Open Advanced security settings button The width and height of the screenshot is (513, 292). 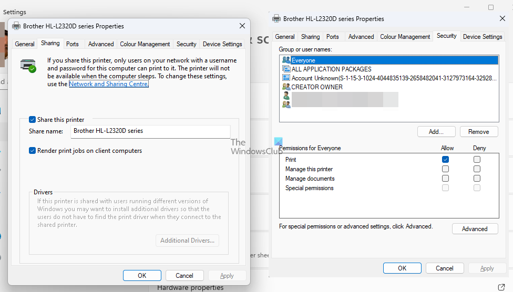[x=475, y=229]
